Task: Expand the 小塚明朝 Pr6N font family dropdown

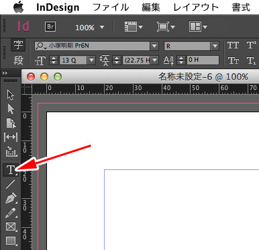Action: tap(154, 46)
